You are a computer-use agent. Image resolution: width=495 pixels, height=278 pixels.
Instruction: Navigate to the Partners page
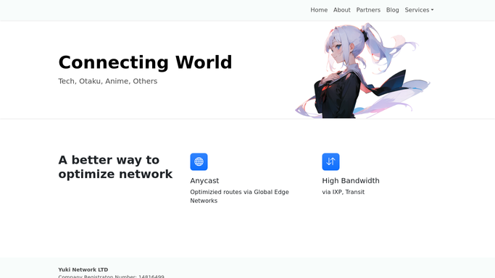[x=368, y=10]
